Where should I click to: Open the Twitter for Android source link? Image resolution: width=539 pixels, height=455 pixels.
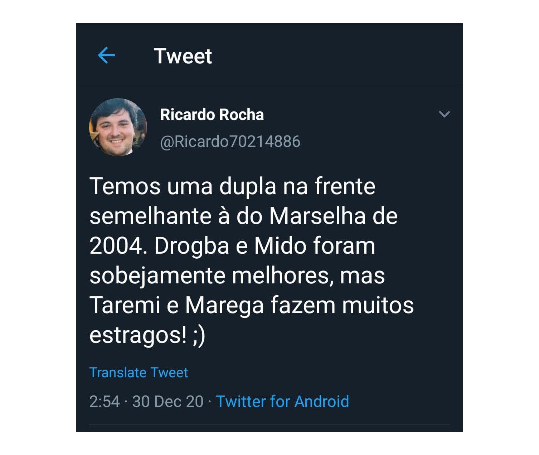(x=282, y=401)
